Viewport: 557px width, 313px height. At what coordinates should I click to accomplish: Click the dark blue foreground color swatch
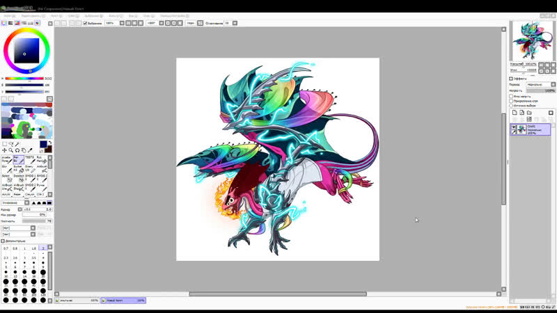43,145
